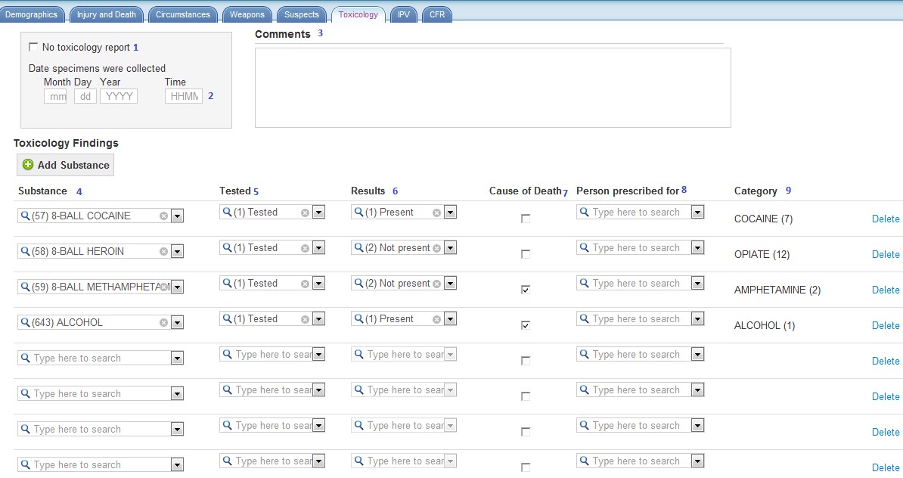The height and width of the screenshot is (478, 903).
Task: Clear the 8-BALL HEROIN substance entry
Action: 163,252
